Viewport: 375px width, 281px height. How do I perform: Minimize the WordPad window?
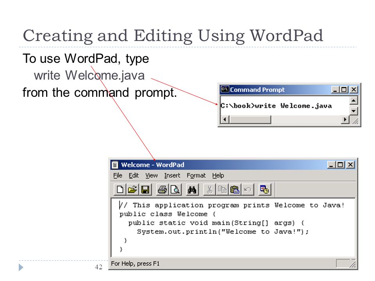coord(331,165)
